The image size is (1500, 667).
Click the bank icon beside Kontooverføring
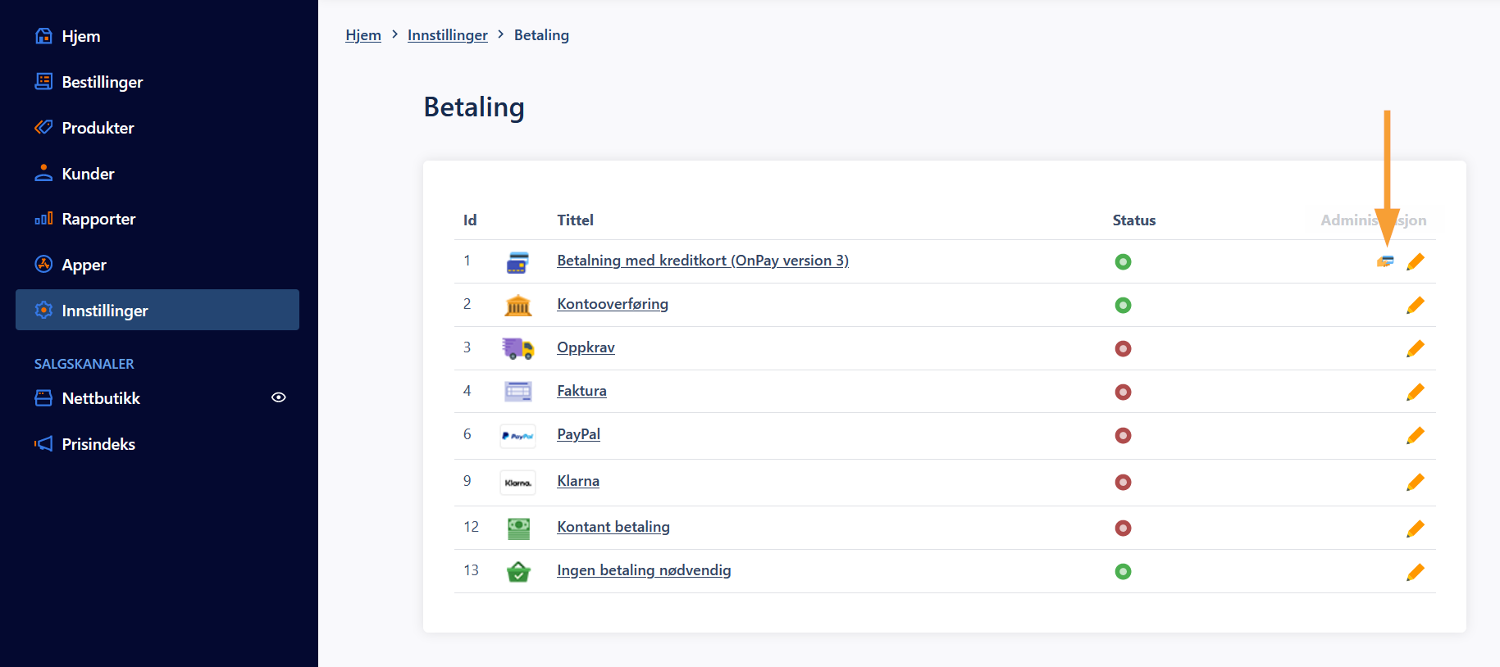click(517, 306)
